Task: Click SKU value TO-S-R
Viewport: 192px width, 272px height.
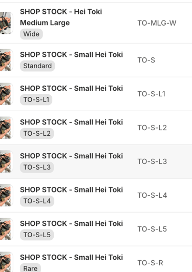Action: [x=150, y=263]
